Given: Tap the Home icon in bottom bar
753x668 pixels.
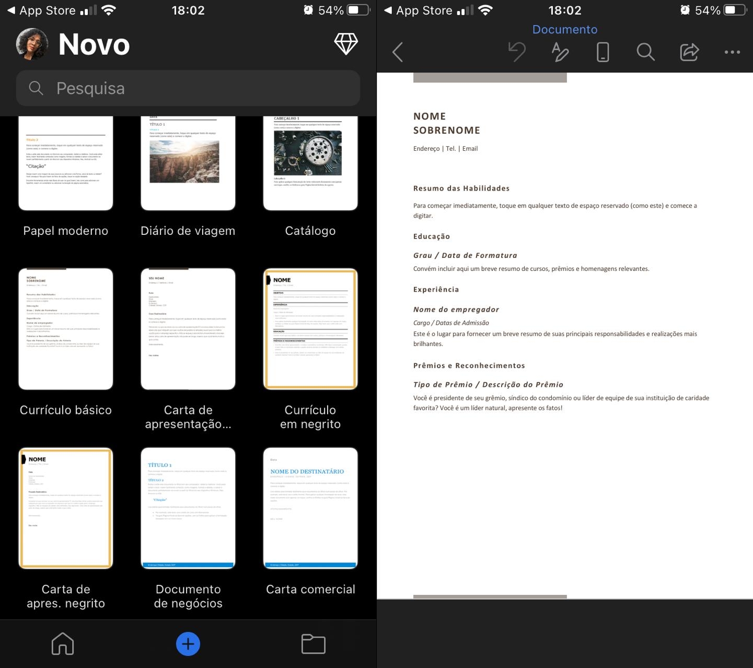Looking at the screenshot, I should [62, 643].
